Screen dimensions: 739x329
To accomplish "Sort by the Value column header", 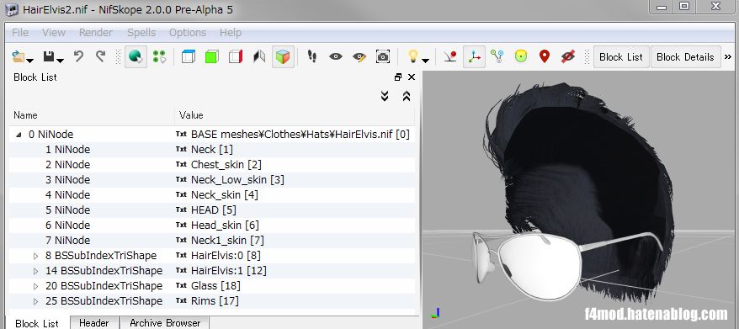I will [295, 115].
